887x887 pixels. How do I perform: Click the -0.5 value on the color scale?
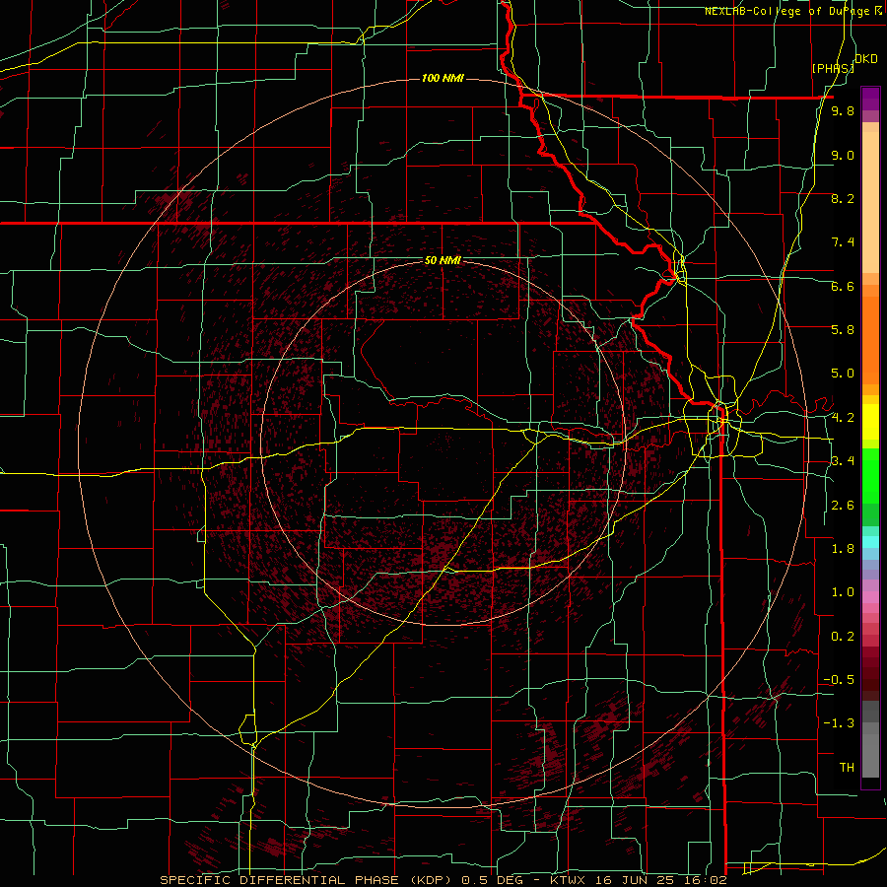[840, 680]
